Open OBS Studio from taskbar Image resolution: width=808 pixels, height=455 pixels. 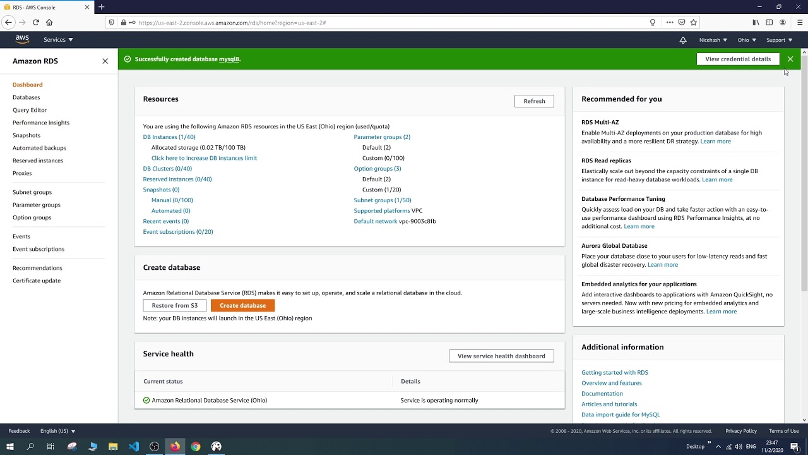pos(154,446)
